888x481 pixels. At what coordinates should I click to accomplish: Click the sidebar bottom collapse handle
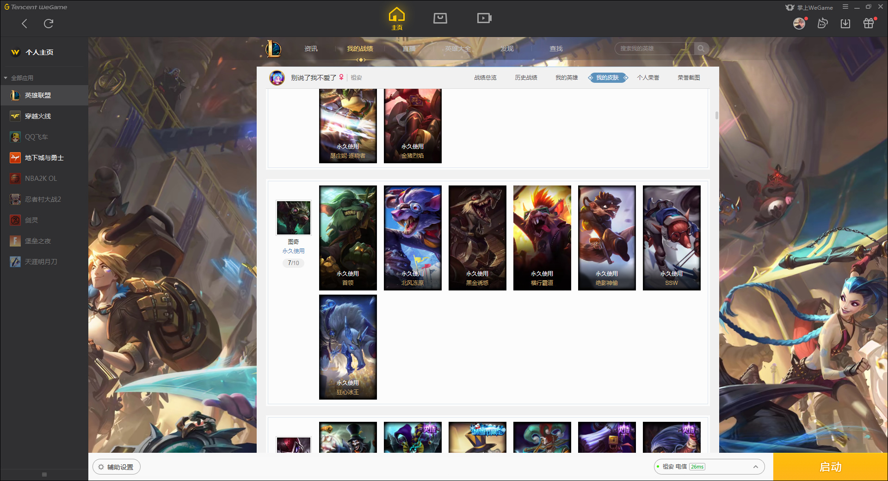coord(44,475)
